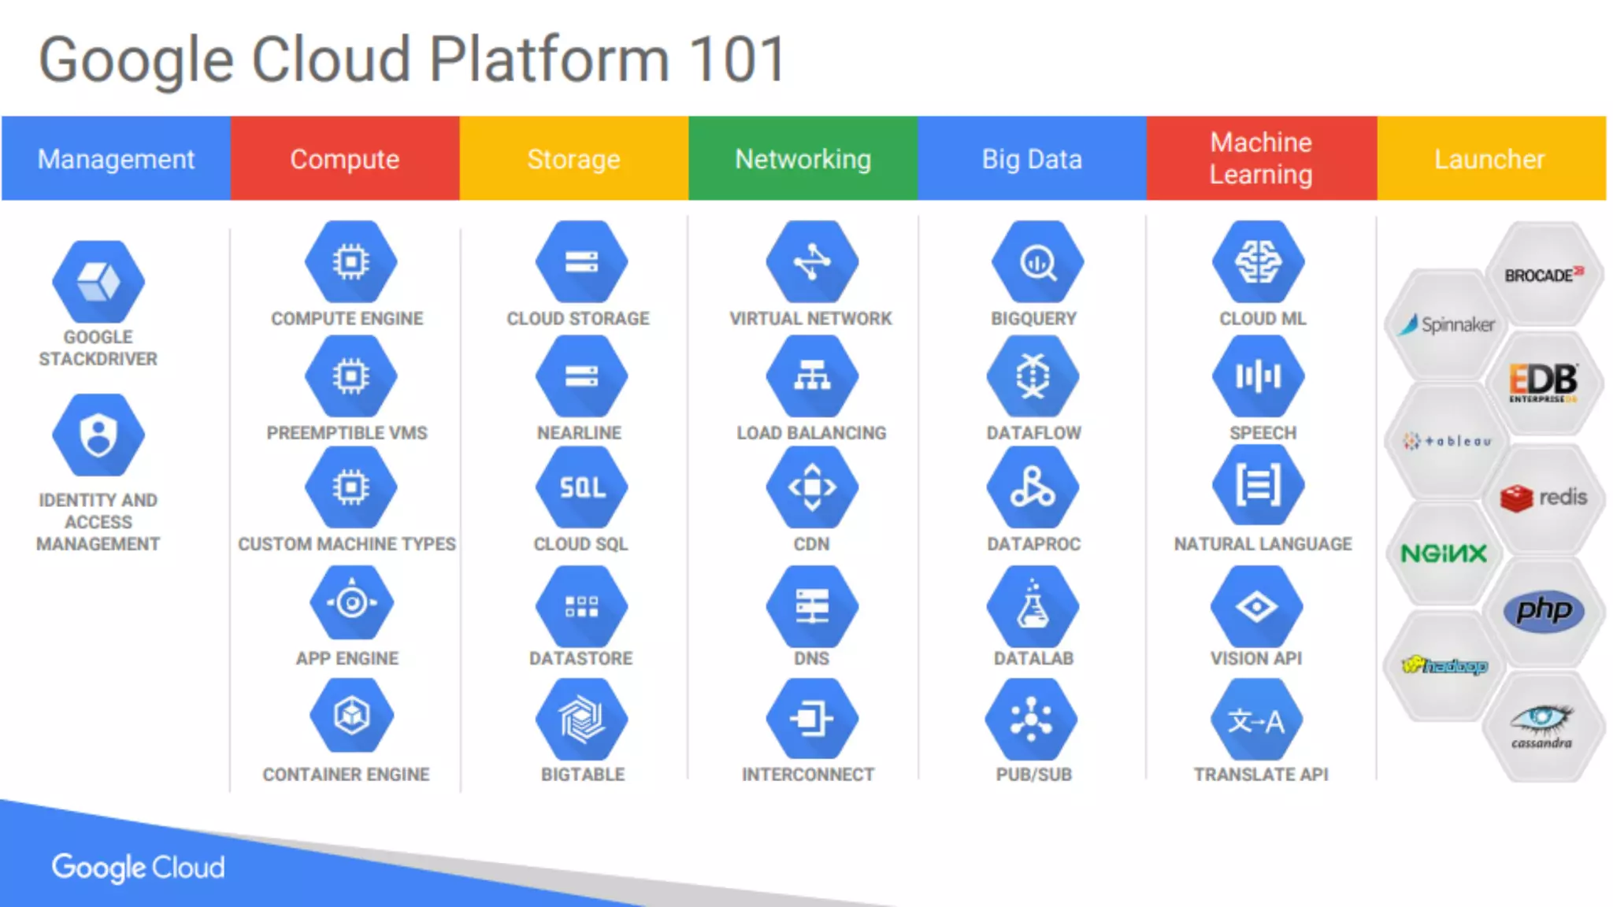Click the Container Engine icon
The image size is (1613, 907).
[351, 716]
